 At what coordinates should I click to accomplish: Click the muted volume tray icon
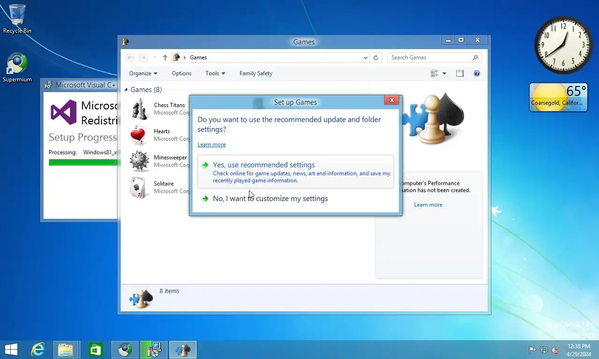click(555, 350)
